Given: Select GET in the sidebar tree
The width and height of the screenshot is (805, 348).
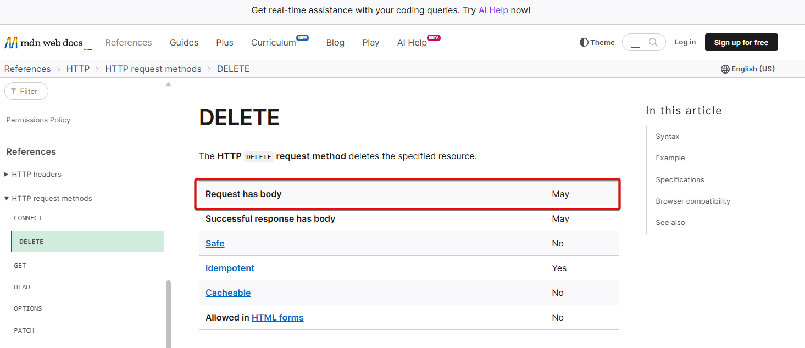Looking at the screenshot, I should pos(20,266).
